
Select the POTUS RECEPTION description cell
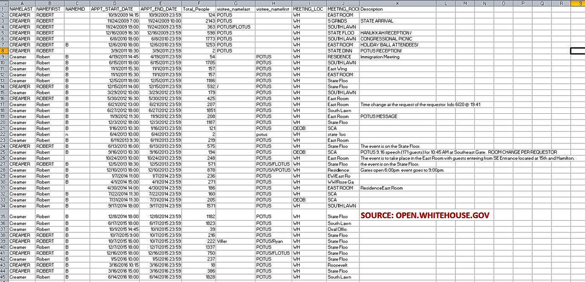coord(397,51)
